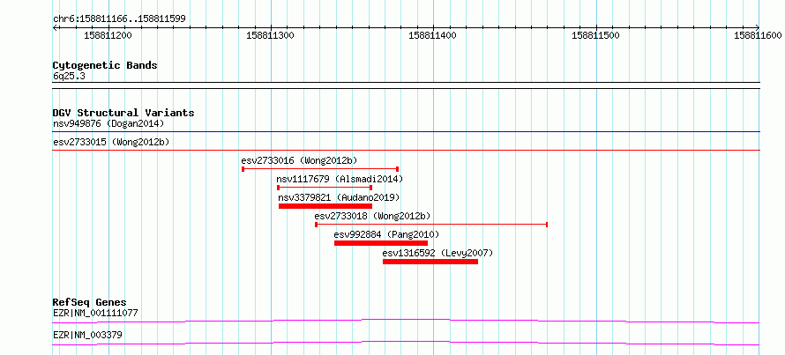This screenshot has width=785, height=355.
Task: Click the magenta EZR|NM_003379 transcript line
Action: pos(406,343)
